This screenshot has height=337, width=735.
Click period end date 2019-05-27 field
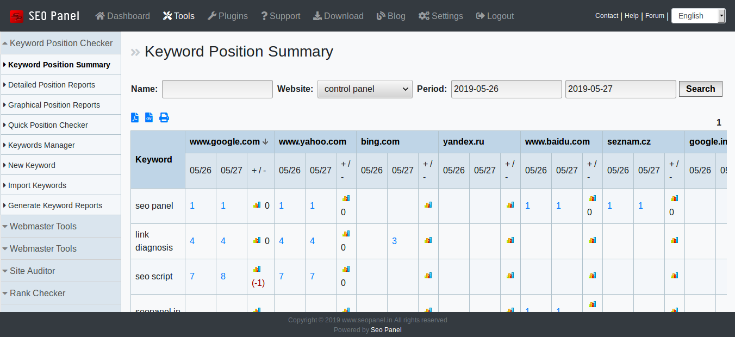tap(621, 89)
